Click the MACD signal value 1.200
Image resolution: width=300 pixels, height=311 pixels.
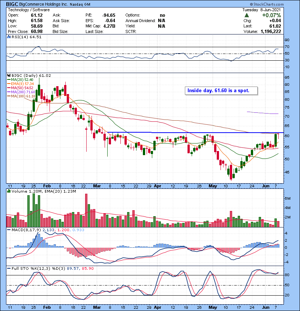pyautogui.click(x=63, y=230)
